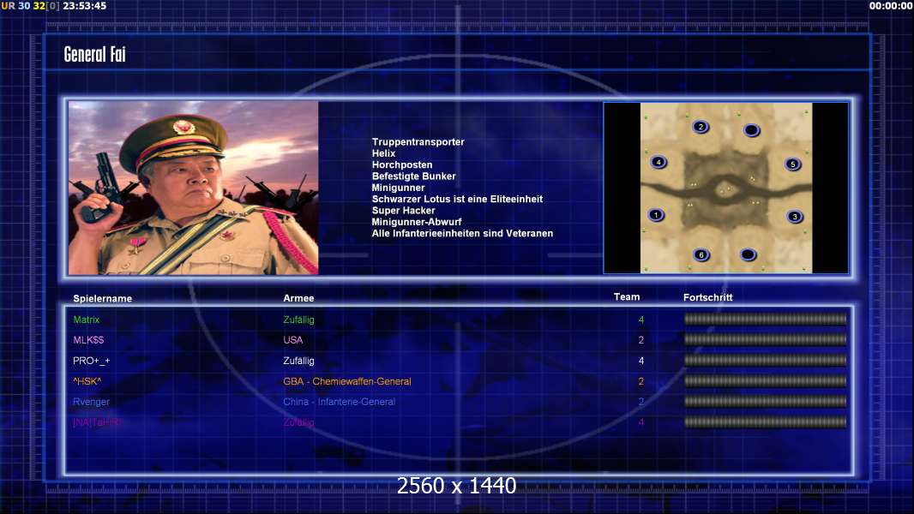This screenshot has width=914, height=514.
Task: Click the Minigunner ability line
Action: click(398, 188)
